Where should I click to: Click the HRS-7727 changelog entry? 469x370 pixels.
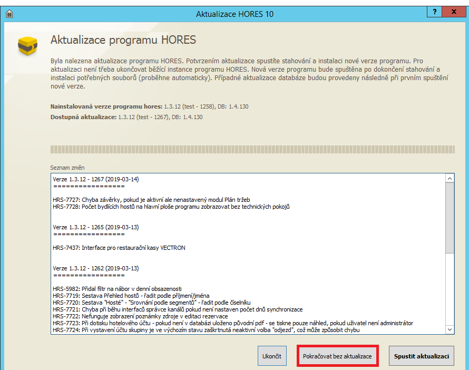tap(151, 200)
